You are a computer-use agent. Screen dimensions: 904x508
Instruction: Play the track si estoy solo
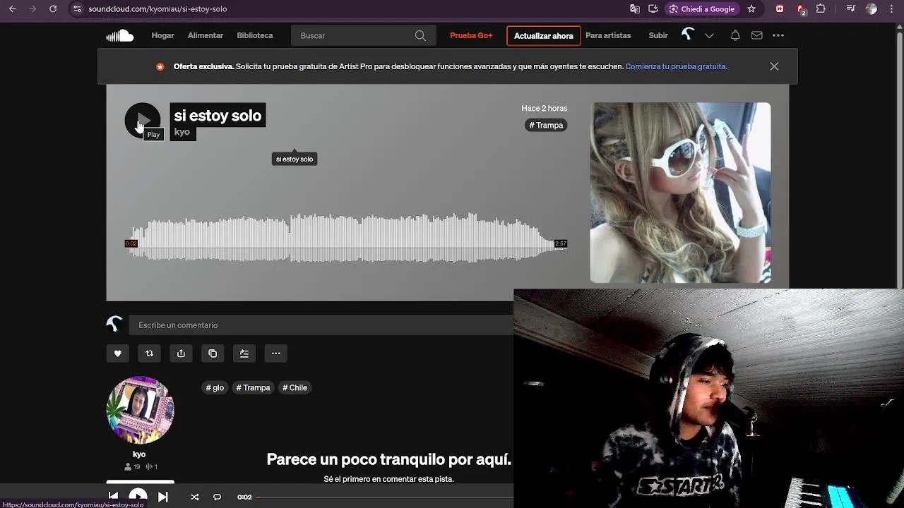coord(143,121)
